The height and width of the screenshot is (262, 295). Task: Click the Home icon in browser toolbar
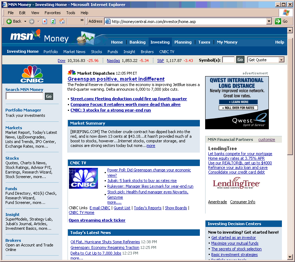pyautogui.click(x=62, y=21)
